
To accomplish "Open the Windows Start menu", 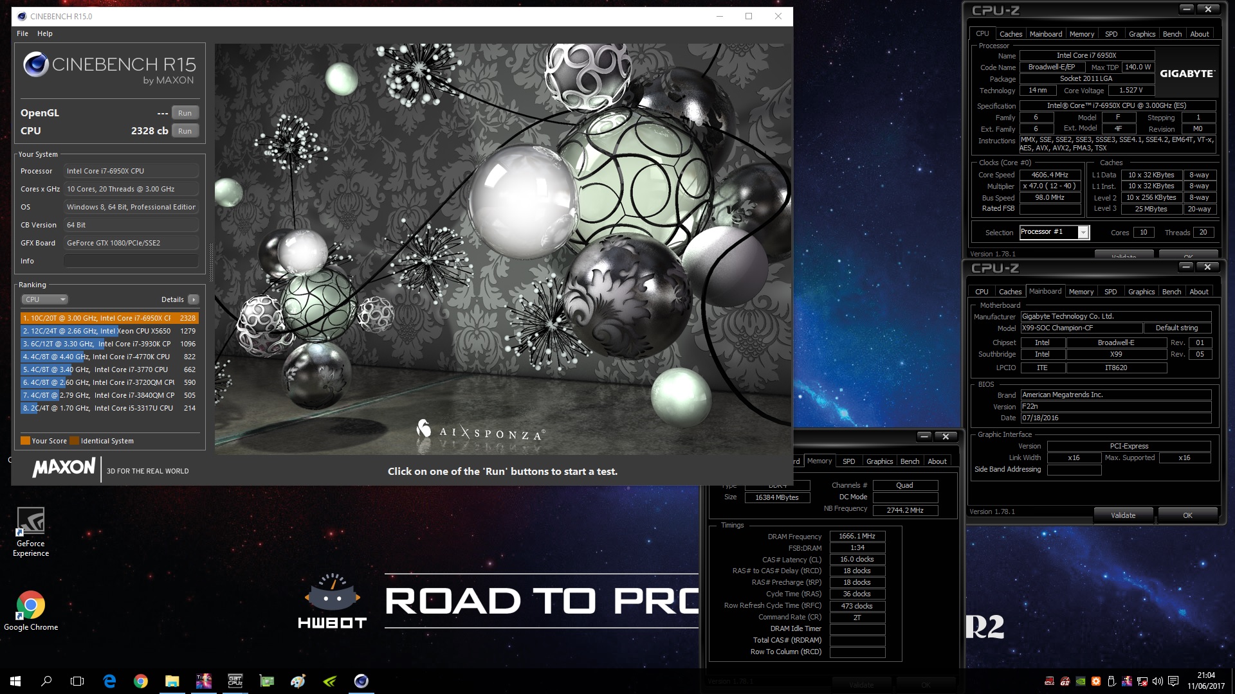I will coord(15,681).
